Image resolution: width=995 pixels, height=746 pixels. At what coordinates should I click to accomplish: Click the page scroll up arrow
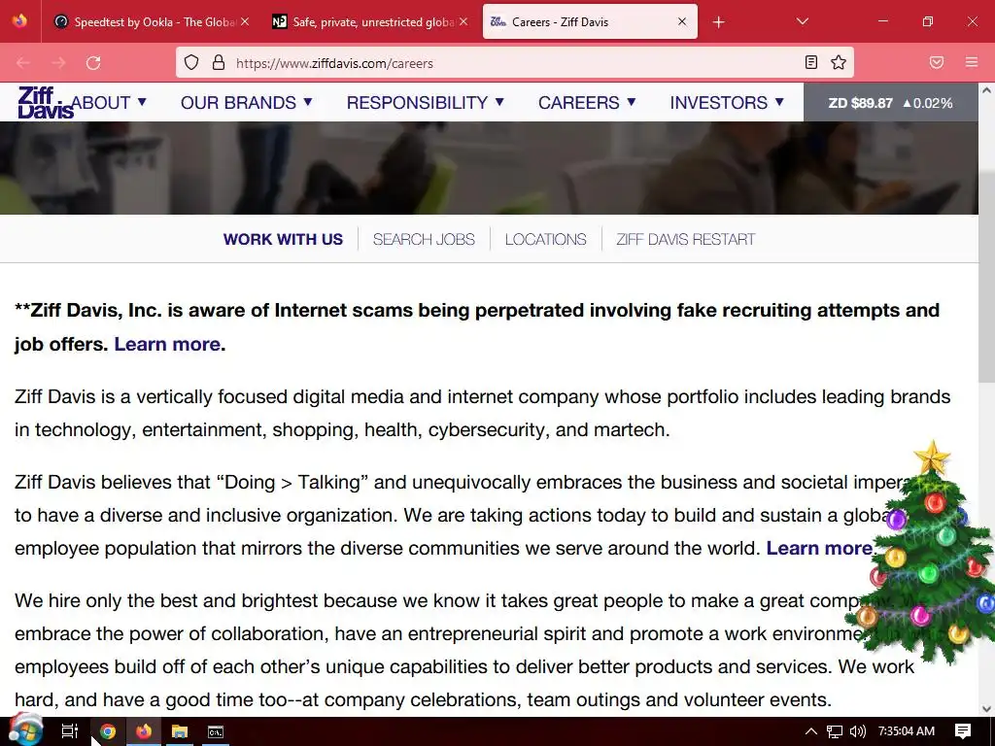pyautogui.click(x=987, y=90)
